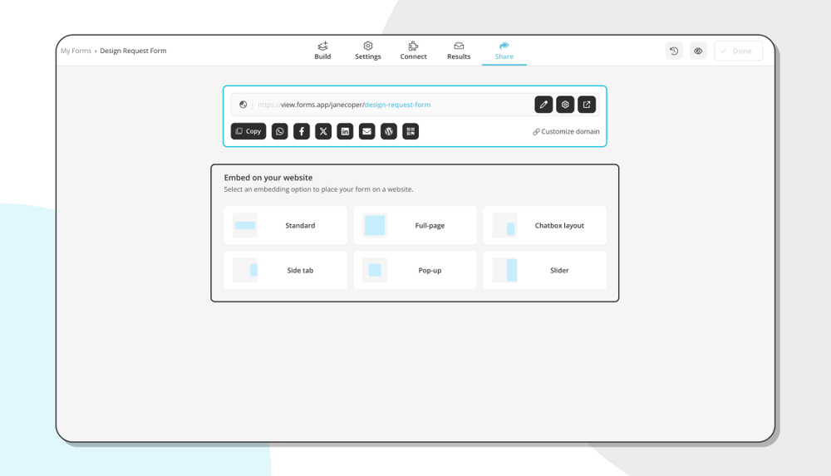Screen dimensions: 831x476
Task: Switch to the Results tab
Action: click(x=459, y=51)
